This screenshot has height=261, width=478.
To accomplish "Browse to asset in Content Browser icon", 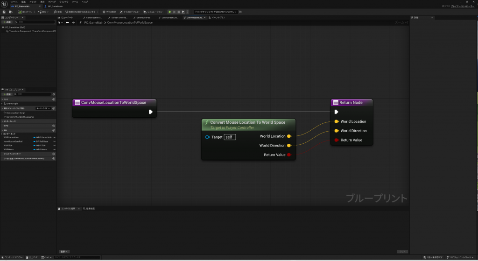I will (x=11, y=12).
